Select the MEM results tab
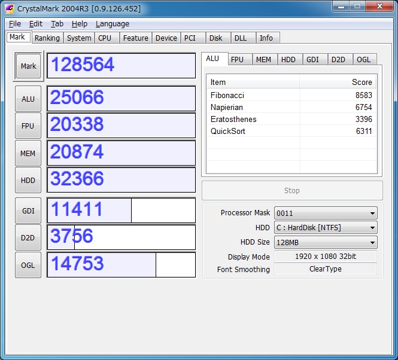 (x=263, y=59)
